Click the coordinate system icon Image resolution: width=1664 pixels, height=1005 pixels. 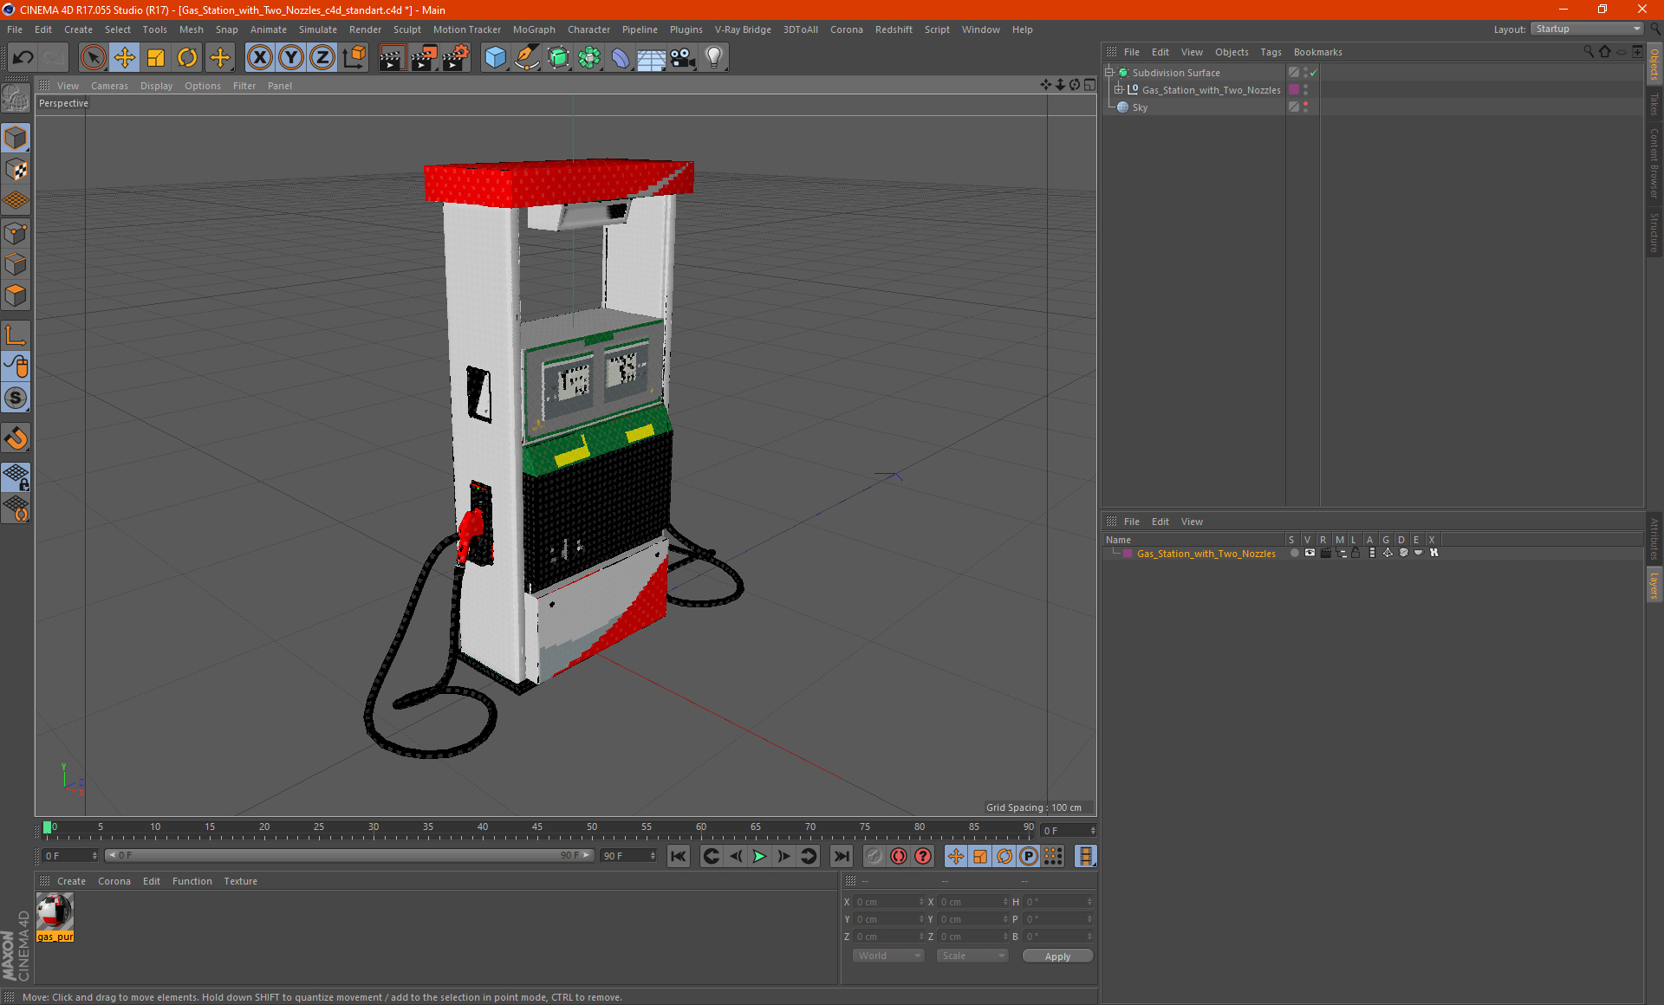354,58
